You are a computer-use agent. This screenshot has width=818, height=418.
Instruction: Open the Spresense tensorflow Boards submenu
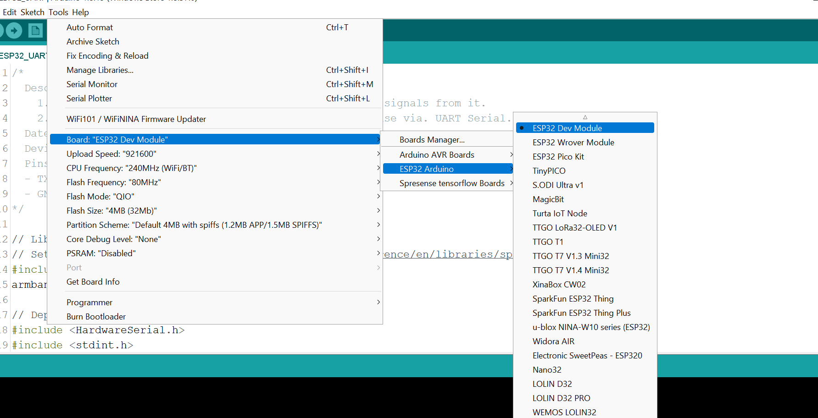coord(452,183)
